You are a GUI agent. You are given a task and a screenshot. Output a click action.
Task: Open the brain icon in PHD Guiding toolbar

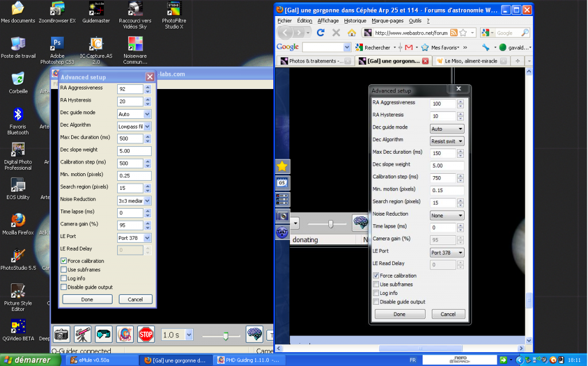coord(254,334)
